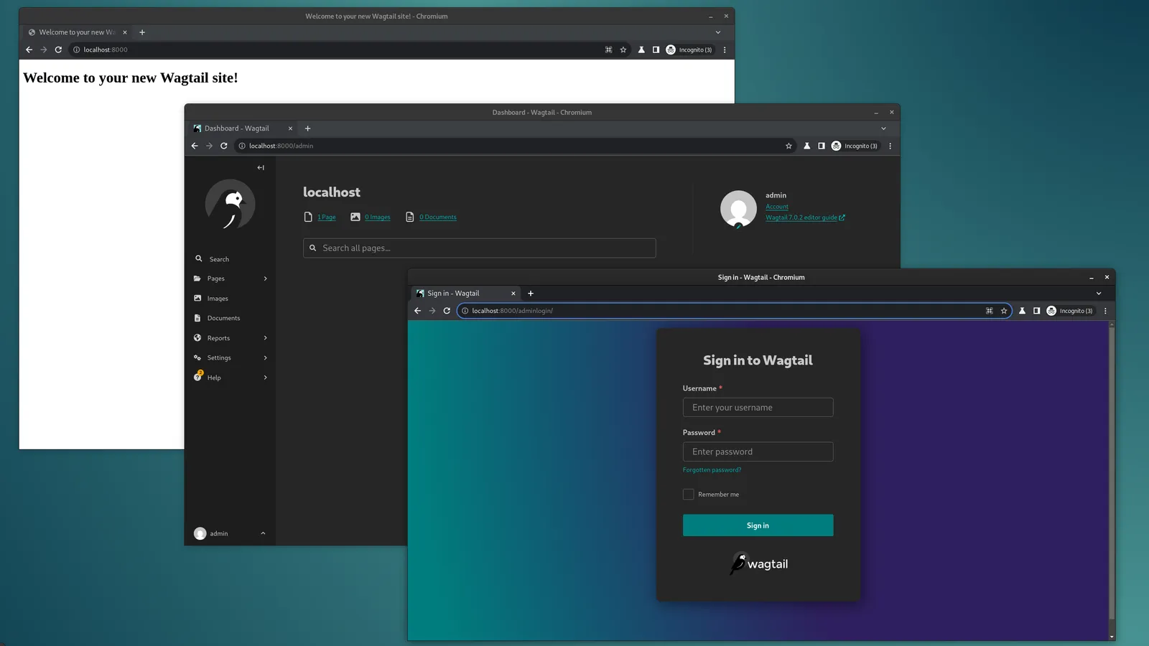Expand the Settings menu chevron in sidebar
Screen dimensions: 1149x646
pyautogui.click(x=265, y=357)
